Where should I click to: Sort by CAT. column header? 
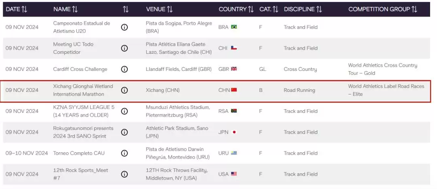tap(269, 9)
